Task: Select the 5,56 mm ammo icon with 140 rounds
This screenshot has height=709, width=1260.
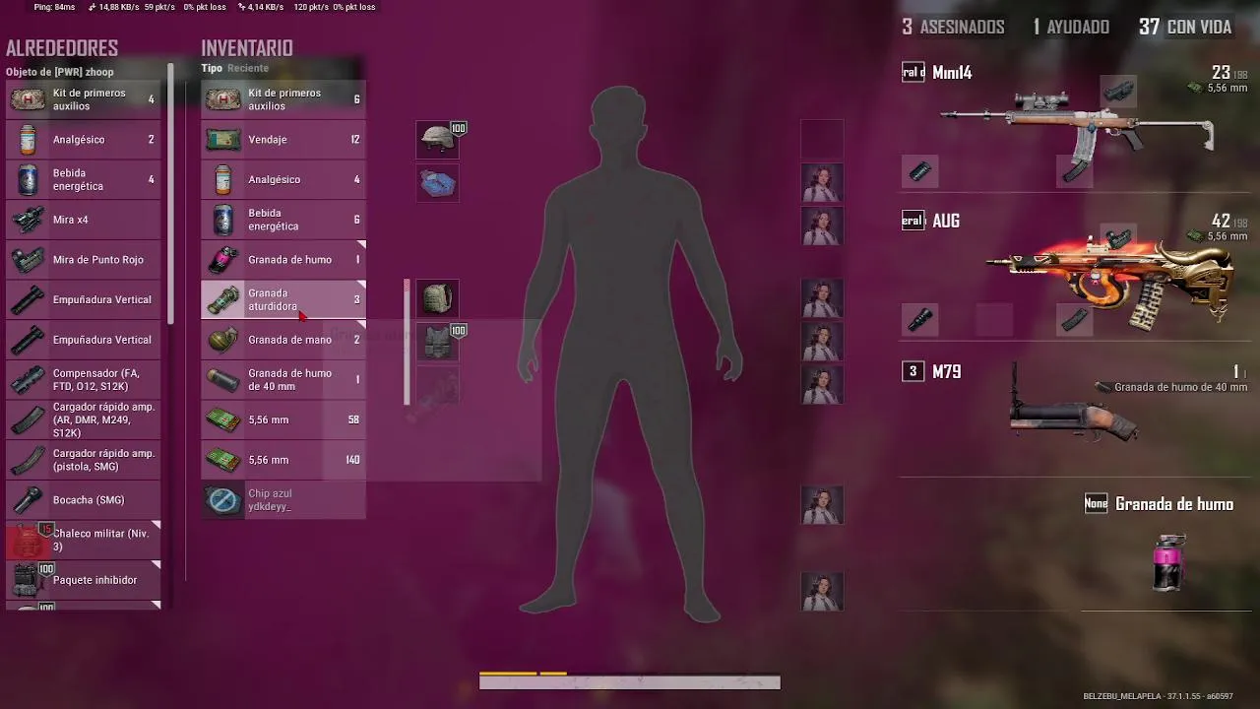Action: pos(223,460)
